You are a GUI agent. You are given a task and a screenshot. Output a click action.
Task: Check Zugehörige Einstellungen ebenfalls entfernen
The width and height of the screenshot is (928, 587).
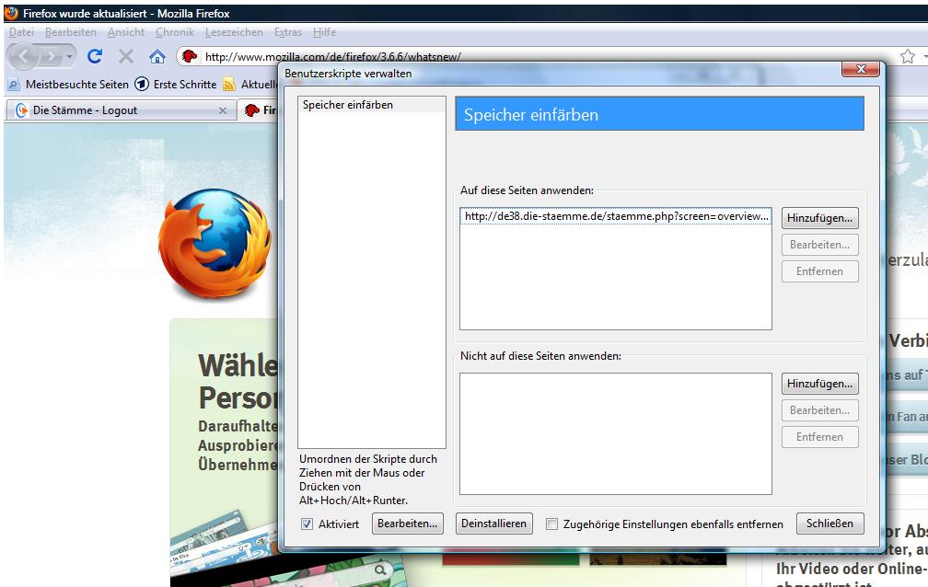pos(551,524)
